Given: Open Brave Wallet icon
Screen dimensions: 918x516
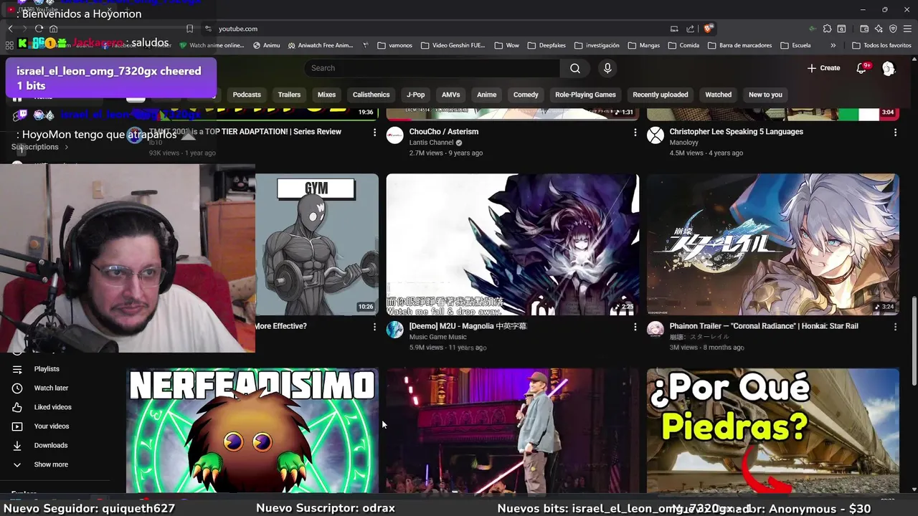Looking at the screenshot, I should (864, 29).
